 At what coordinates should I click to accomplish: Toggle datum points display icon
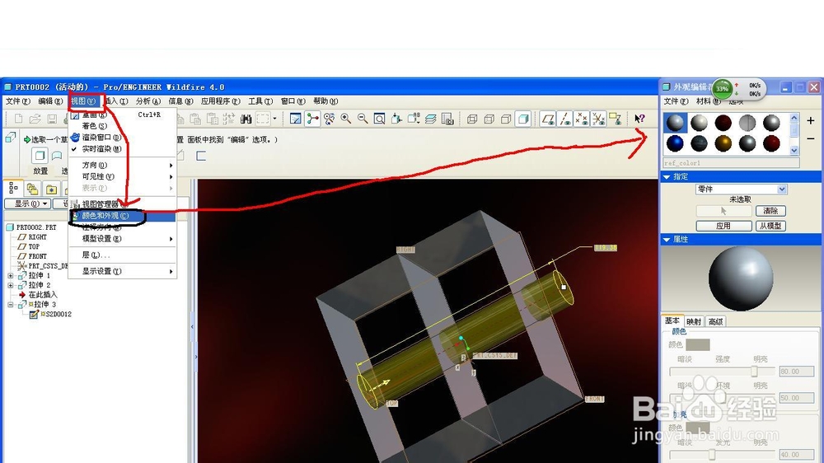[x=582, y=119]
